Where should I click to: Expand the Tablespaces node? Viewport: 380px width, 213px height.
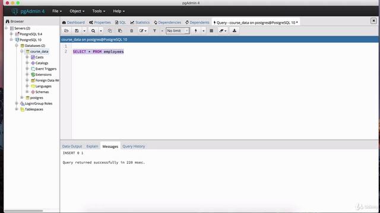point(17,109)
